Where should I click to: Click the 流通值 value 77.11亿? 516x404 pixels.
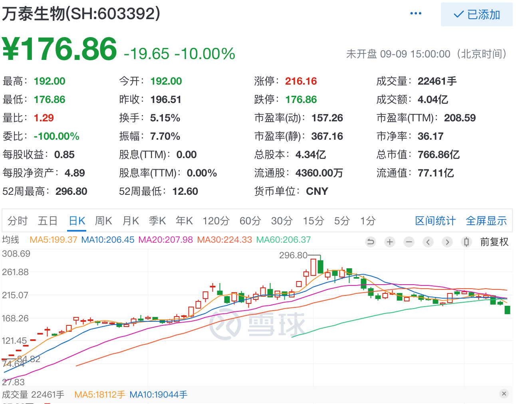[436, 173]
